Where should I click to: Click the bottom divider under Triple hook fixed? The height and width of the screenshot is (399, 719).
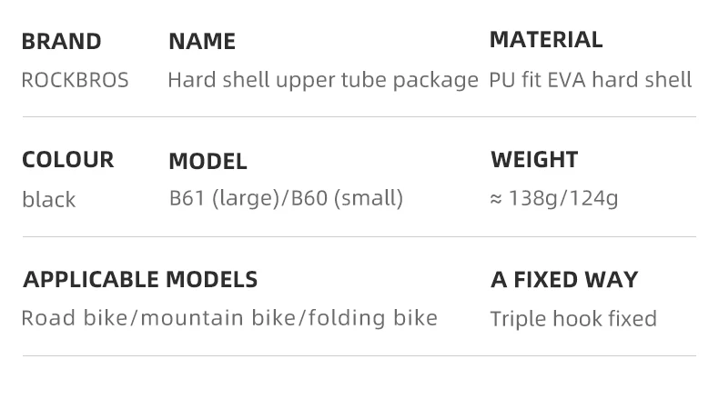(359, 355)
